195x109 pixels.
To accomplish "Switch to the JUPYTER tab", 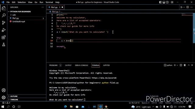I will click(x=106, y=65).
